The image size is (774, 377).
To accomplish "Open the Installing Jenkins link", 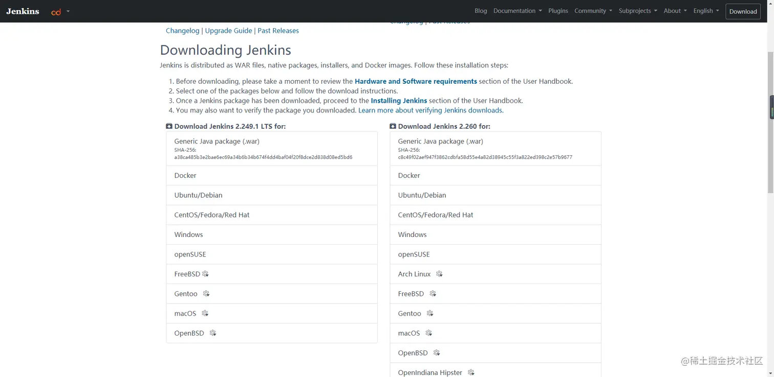I will (x=399, y=101).
